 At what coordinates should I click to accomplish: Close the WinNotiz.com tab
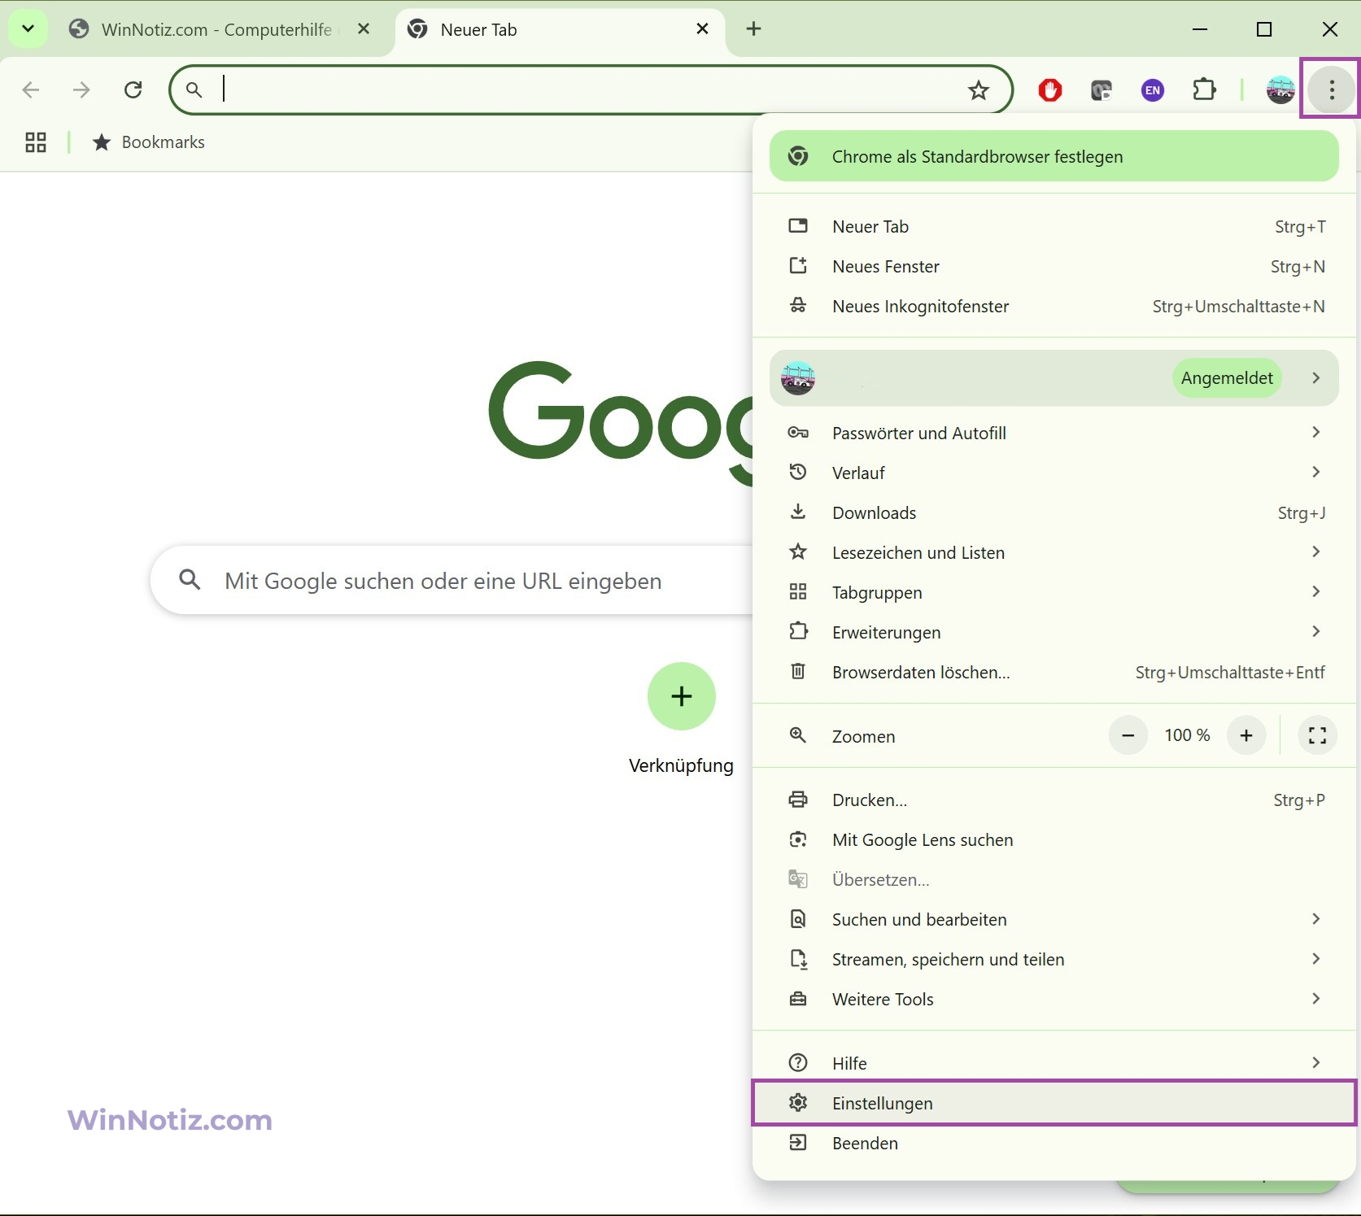pyautogui.click(x=364, y=29)
